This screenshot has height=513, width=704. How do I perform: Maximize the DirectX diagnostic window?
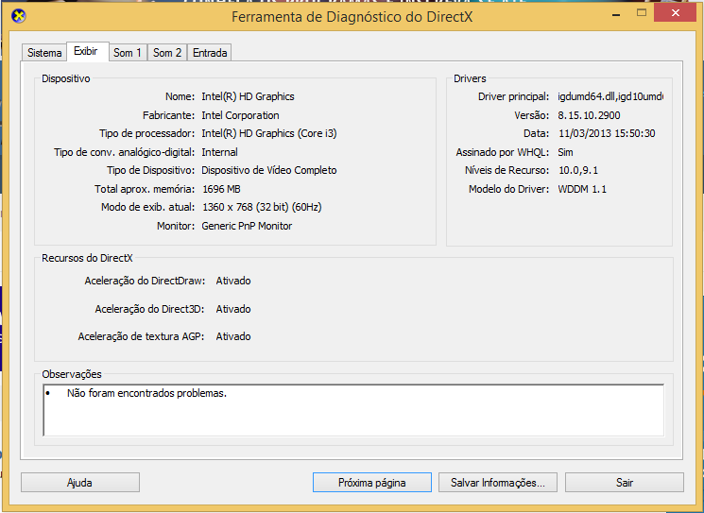click(x=642, y=13)
